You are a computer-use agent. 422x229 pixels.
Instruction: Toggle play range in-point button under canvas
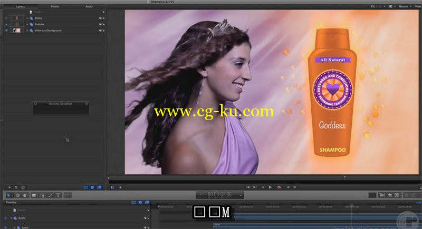[x=112, y=187]
